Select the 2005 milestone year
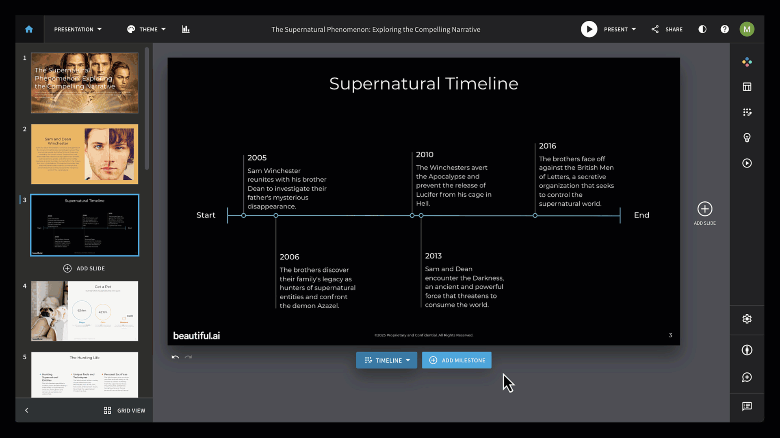This screenshot has width=780, height=438. click(257, 158)
